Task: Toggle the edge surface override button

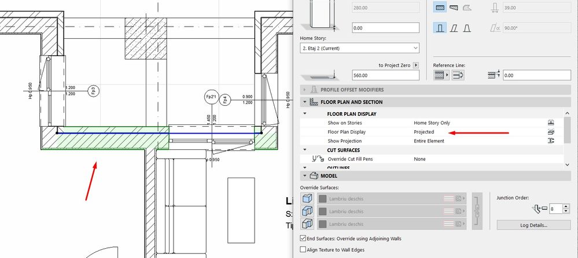Action: (307, 211)
